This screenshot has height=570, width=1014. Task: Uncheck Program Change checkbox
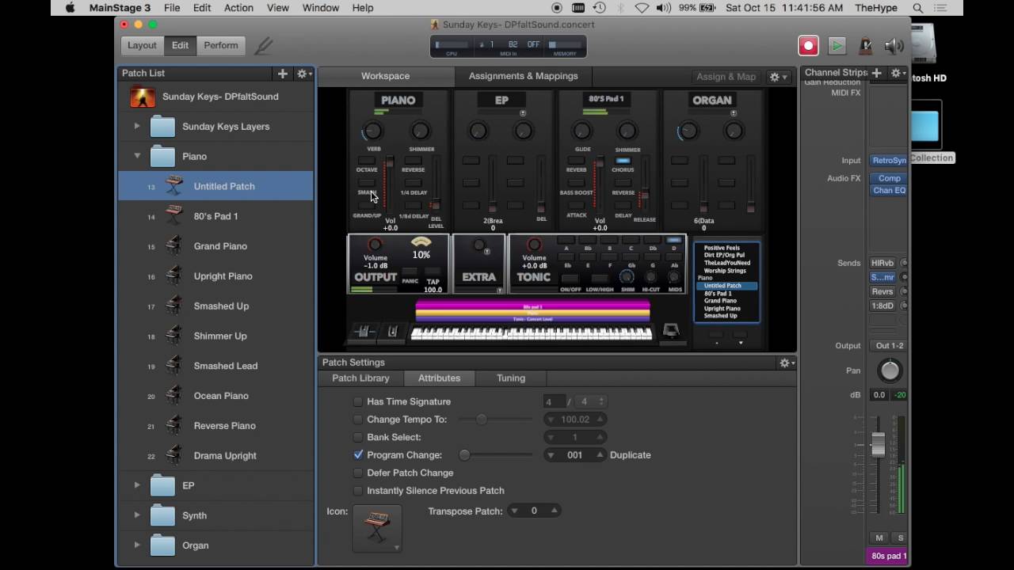[x=358, y=455]
